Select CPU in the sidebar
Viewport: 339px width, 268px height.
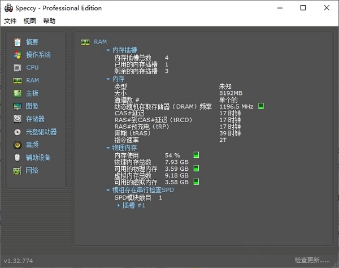click(x=32, y=67)
